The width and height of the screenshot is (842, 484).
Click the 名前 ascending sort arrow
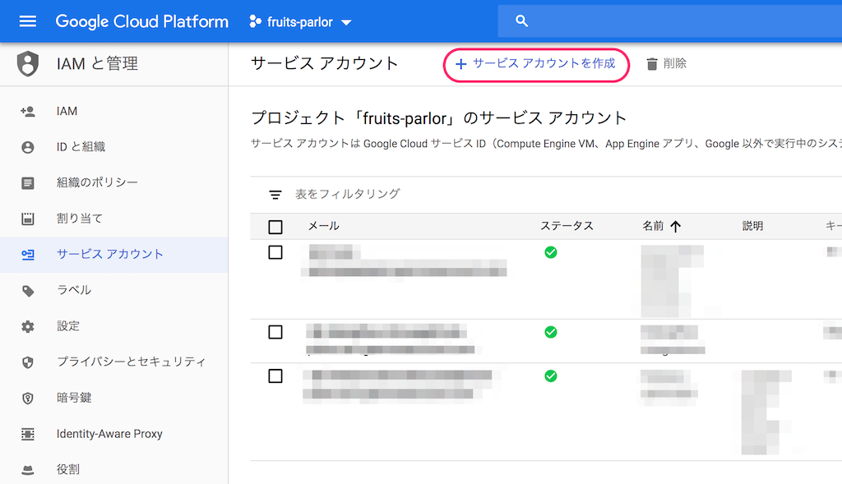(676, 227)
